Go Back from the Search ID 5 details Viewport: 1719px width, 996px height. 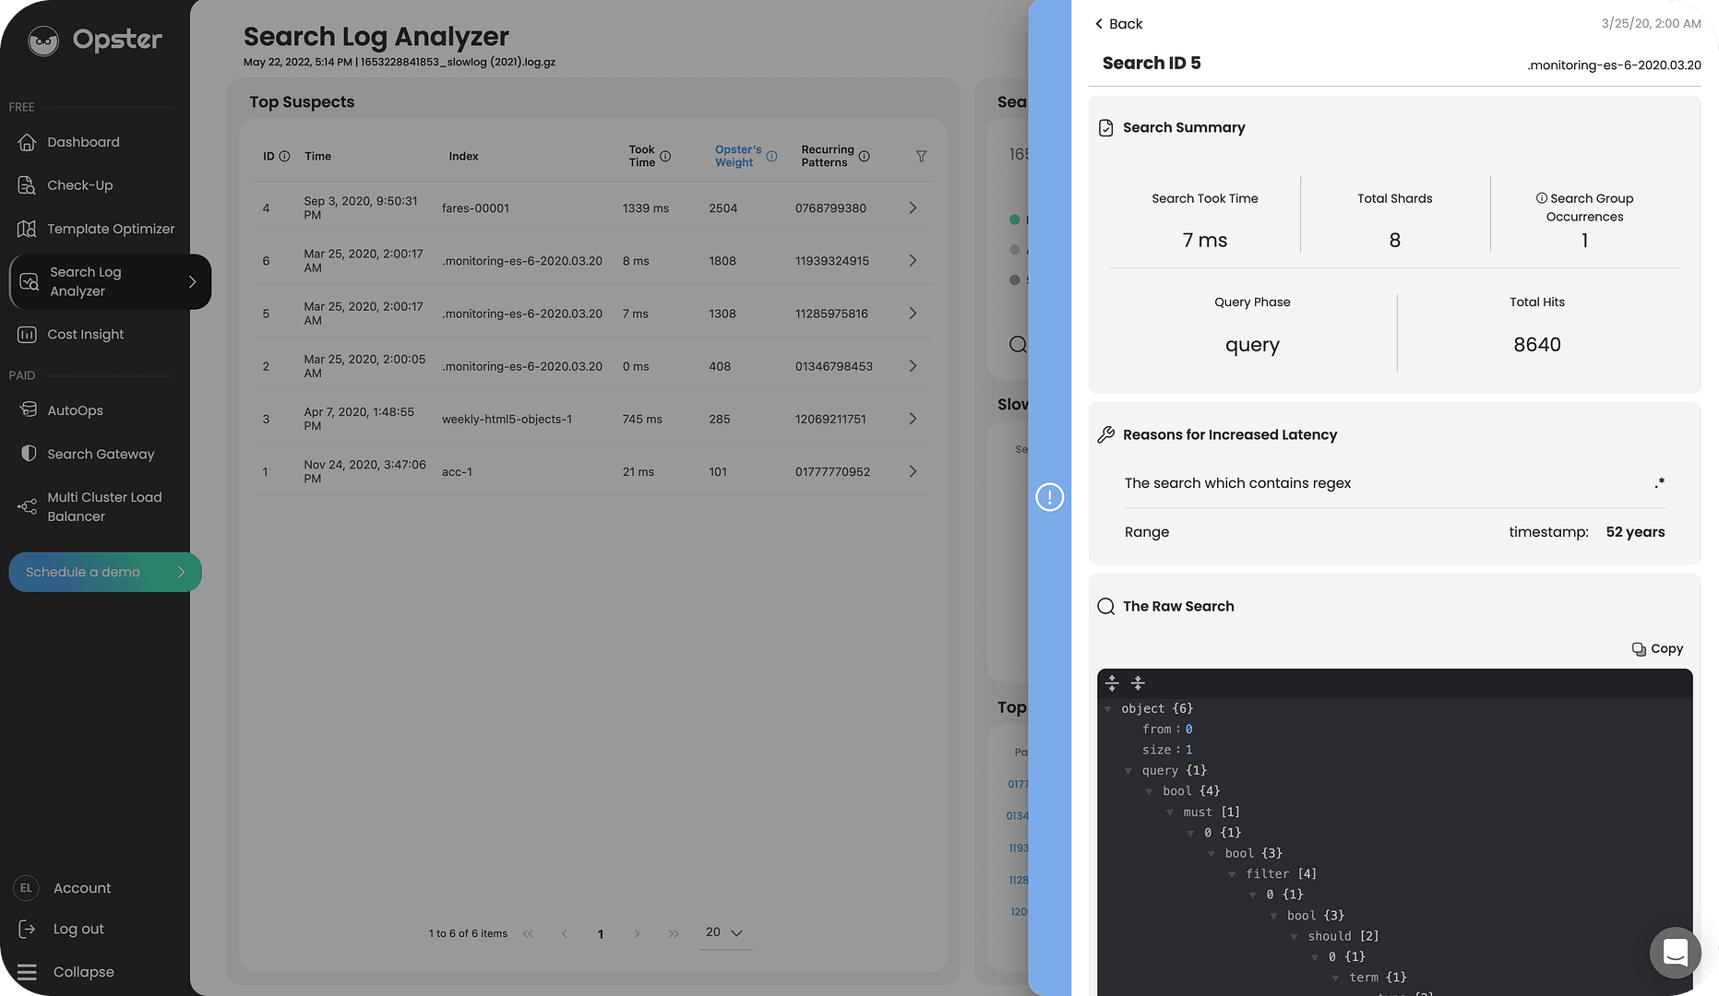1117,23
